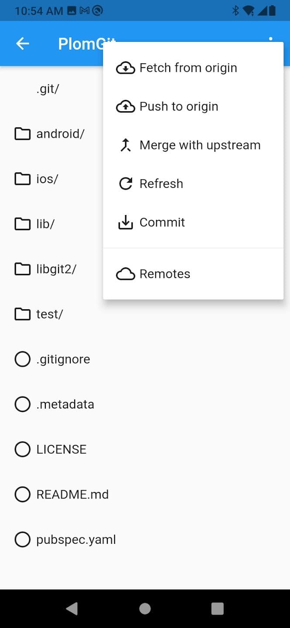Click the Push to origin cloud upload icon
Screen dimensions: 290x628
click(x=126, y=106)
